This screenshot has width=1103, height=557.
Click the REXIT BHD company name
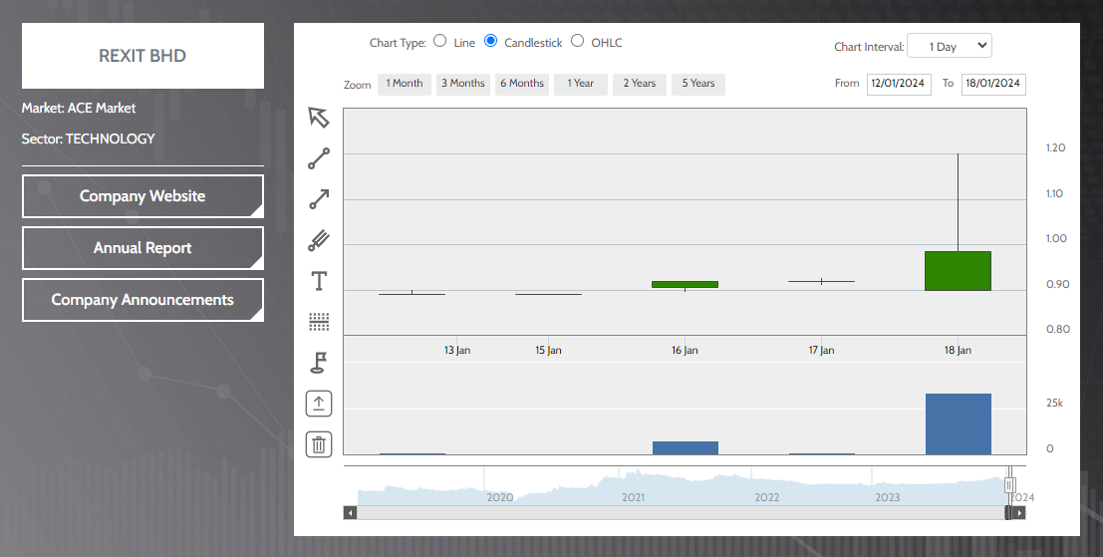tap(142, 56)
